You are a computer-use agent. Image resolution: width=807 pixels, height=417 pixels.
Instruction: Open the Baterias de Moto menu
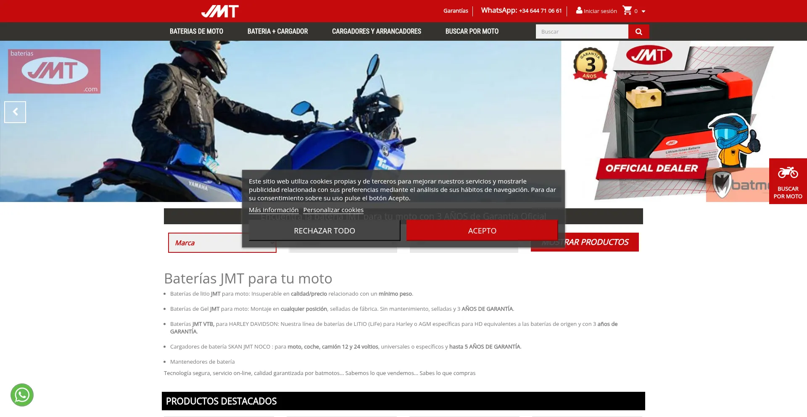tap(196, 31)
